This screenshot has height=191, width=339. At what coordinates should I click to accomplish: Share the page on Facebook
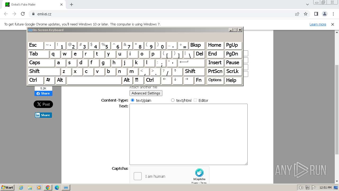[43, 93]
